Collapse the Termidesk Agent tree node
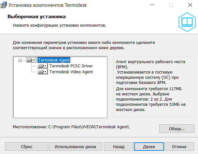 pos(20,60)
